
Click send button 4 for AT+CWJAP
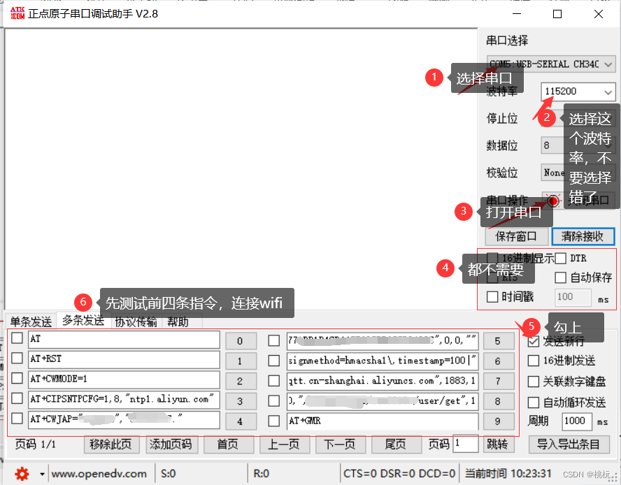(241, 421)
